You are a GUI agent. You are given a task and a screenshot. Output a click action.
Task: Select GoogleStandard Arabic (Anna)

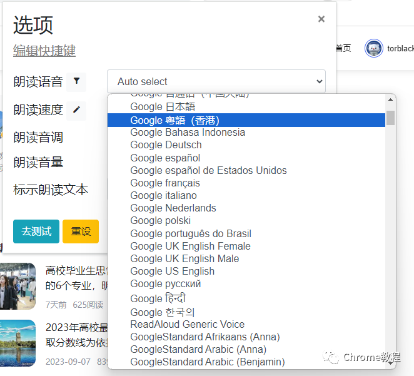246,349
